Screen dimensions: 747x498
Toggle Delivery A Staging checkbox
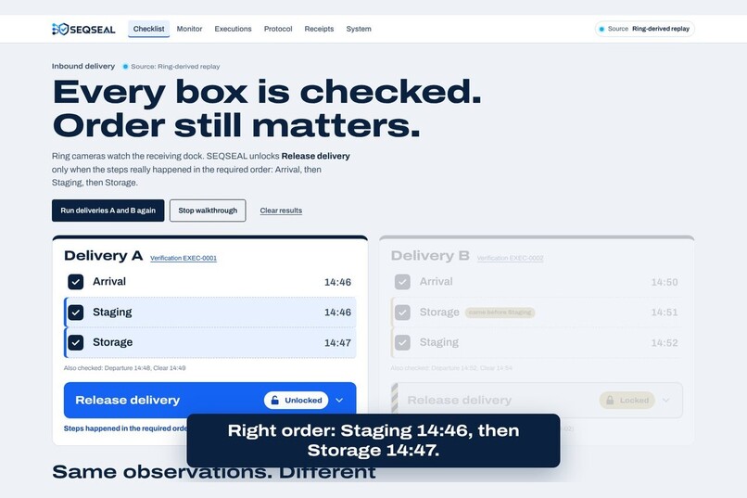pos(76,313)
